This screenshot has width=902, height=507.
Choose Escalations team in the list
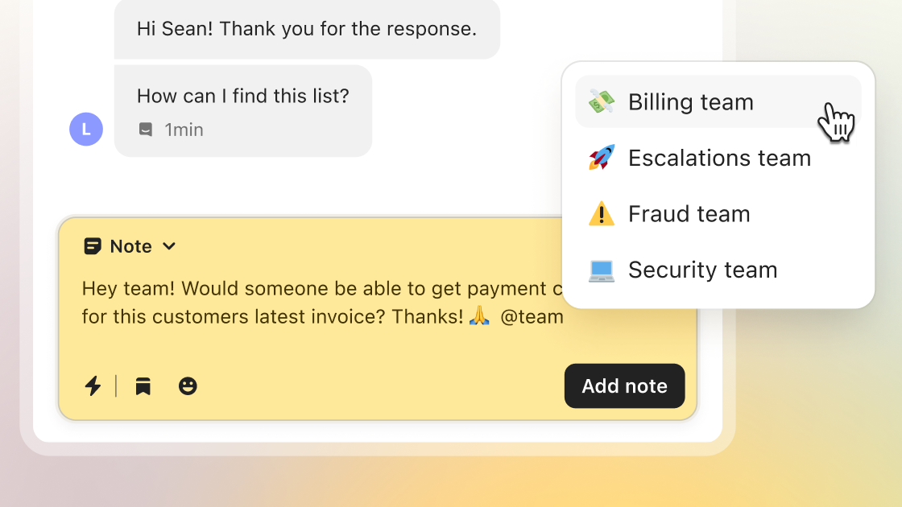point(719,158)
